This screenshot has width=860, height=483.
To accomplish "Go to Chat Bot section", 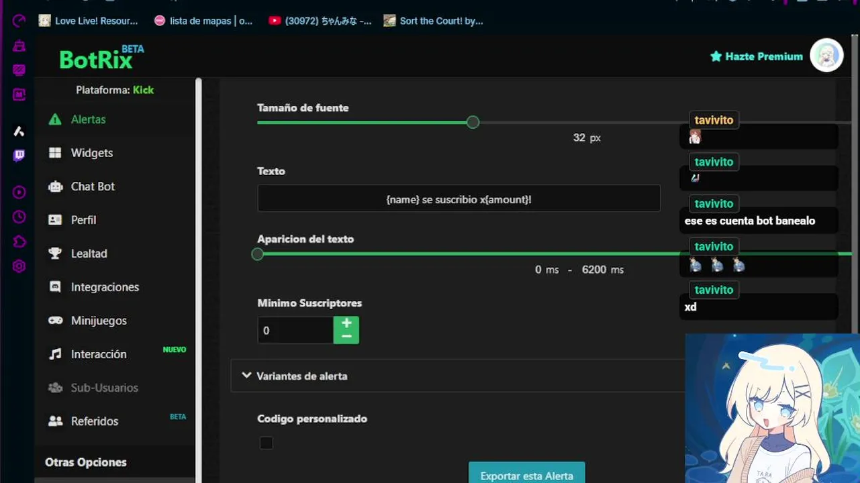I will [93, 186].
